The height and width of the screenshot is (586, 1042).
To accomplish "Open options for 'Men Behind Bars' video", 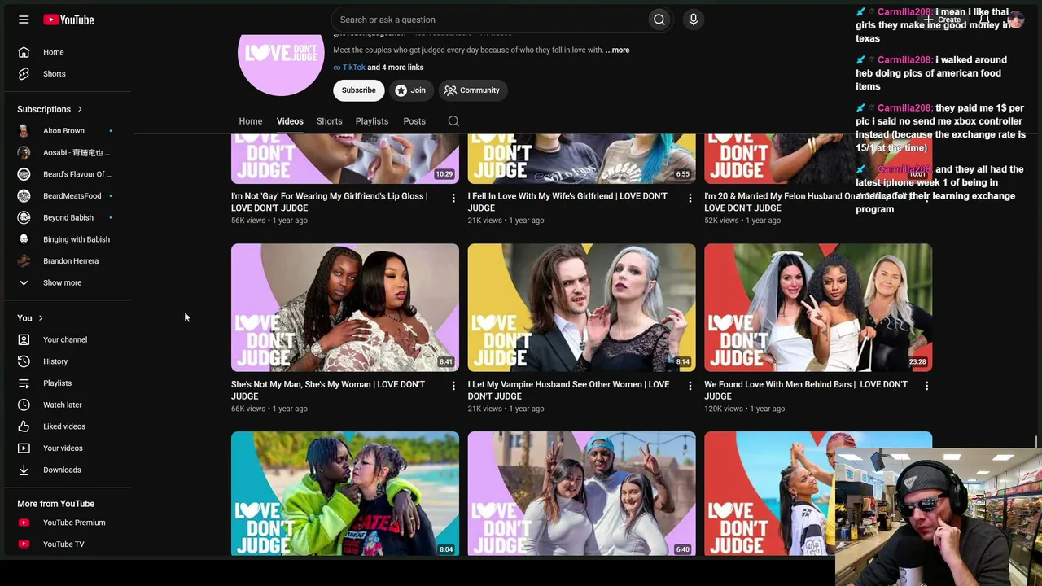I will pyautogui.click(x=926, y=386).
